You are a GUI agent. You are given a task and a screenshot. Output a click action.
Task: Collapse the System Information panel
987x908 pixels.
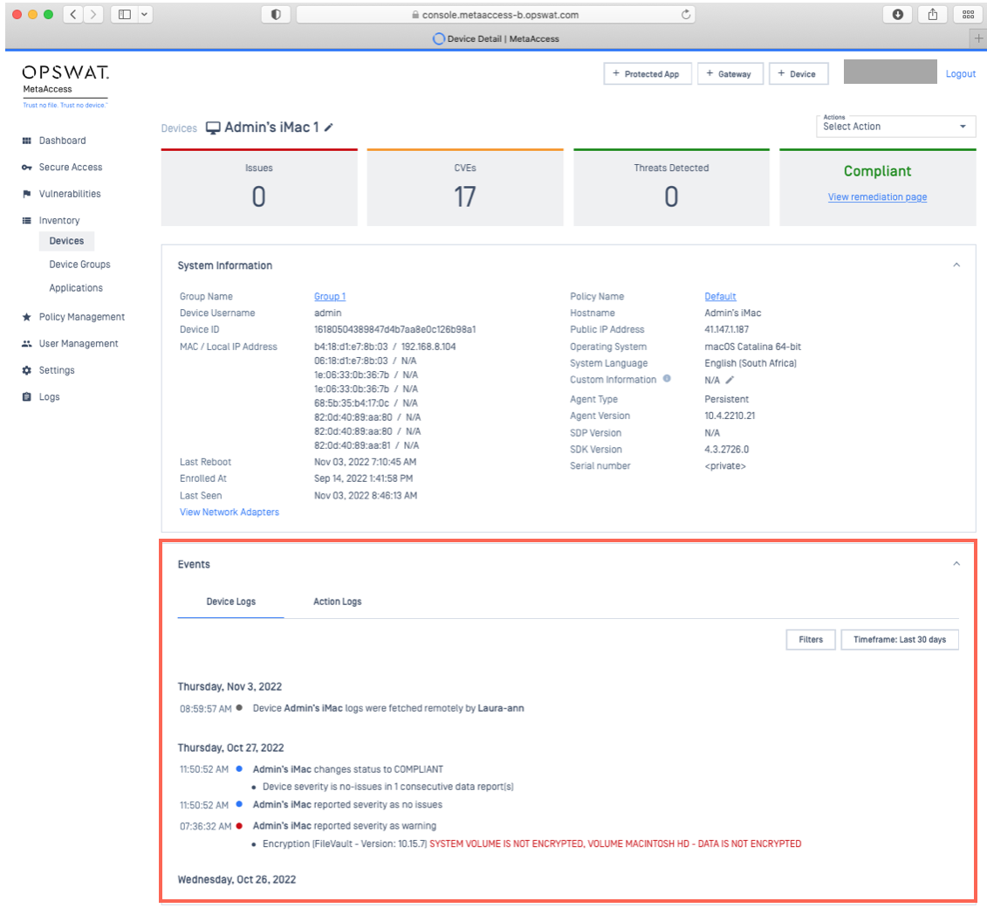tap(956, 265)
